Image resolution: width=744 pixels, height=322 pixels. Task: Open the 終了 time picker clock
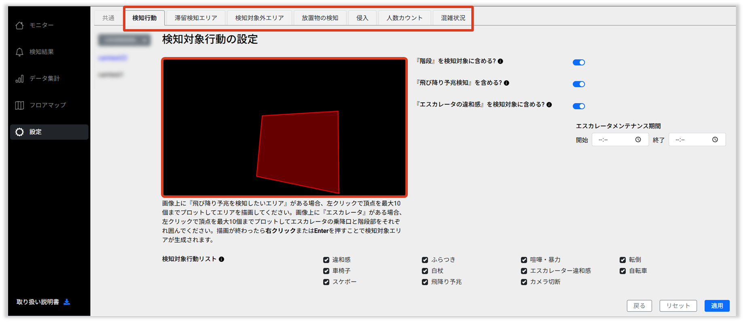[x=715, y=140]
